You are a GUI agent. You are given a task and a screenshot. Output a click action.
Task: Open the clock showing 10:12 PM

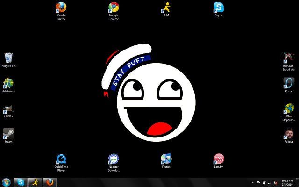287,182
